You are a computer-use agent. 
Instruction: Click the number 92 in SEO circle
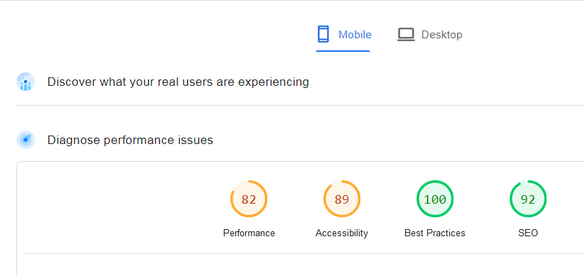point(528,199)
